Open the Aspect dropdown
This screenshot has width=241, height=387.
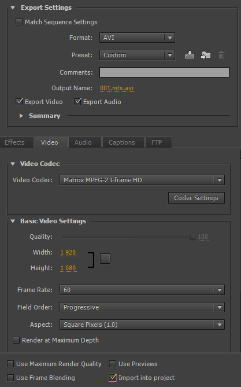point(142,325)
